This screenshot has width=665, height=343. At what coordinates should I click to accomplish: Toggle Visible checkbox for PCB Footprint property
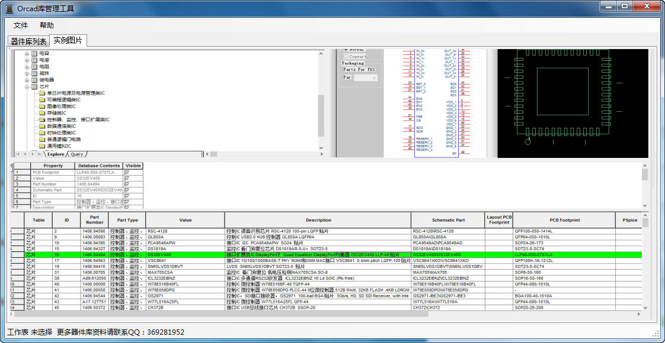126,172
